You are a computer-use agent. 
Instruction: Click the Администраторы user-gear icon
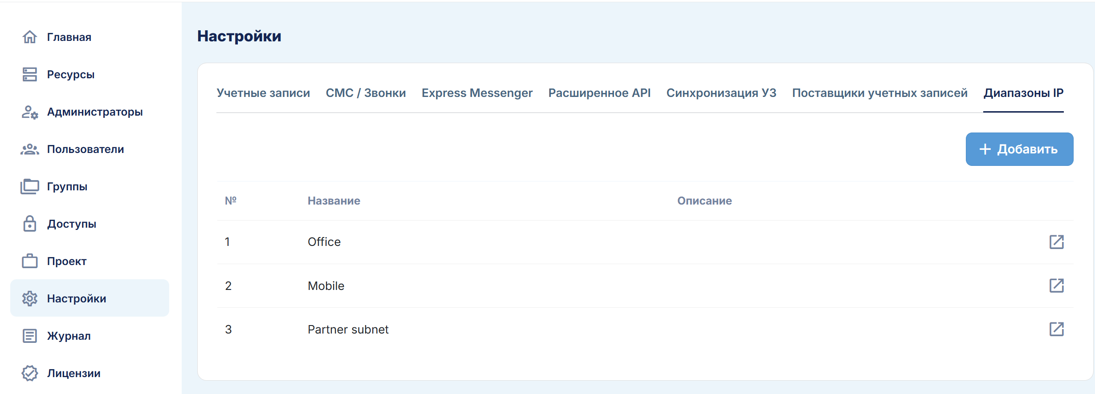click(30, 112)
